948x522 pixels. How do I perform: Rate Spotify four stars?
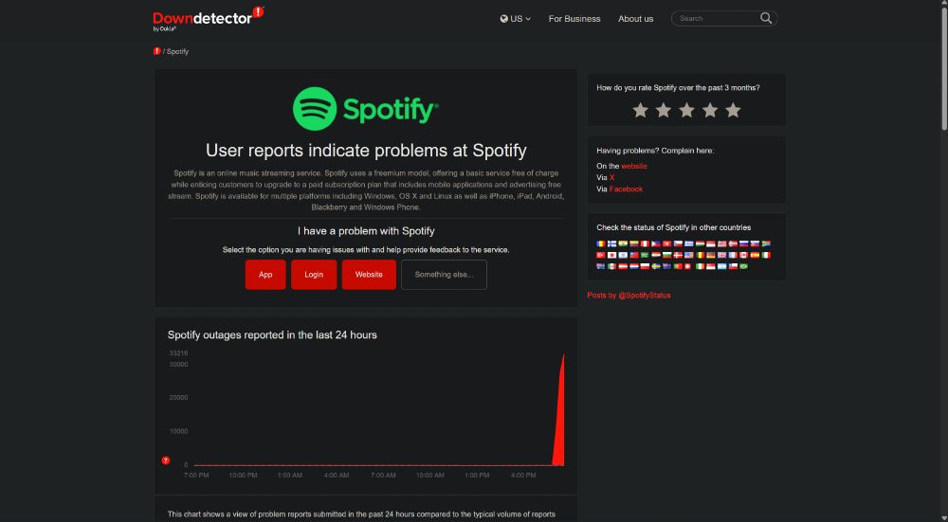point(710,110)
